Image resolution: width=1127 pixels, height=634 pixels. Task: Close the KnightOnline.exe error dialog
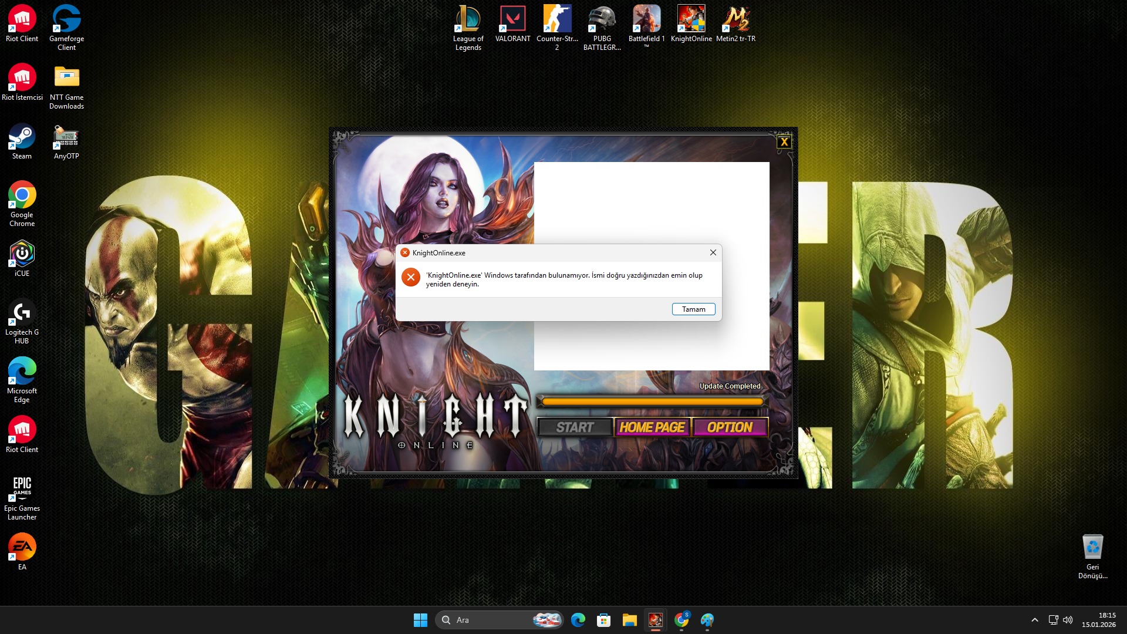(713, 252)
